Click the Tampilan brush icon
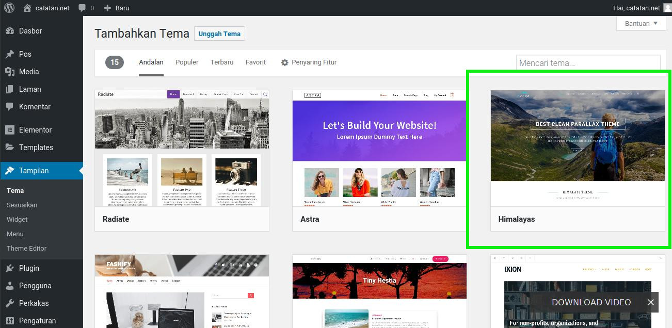 point(10,171)
